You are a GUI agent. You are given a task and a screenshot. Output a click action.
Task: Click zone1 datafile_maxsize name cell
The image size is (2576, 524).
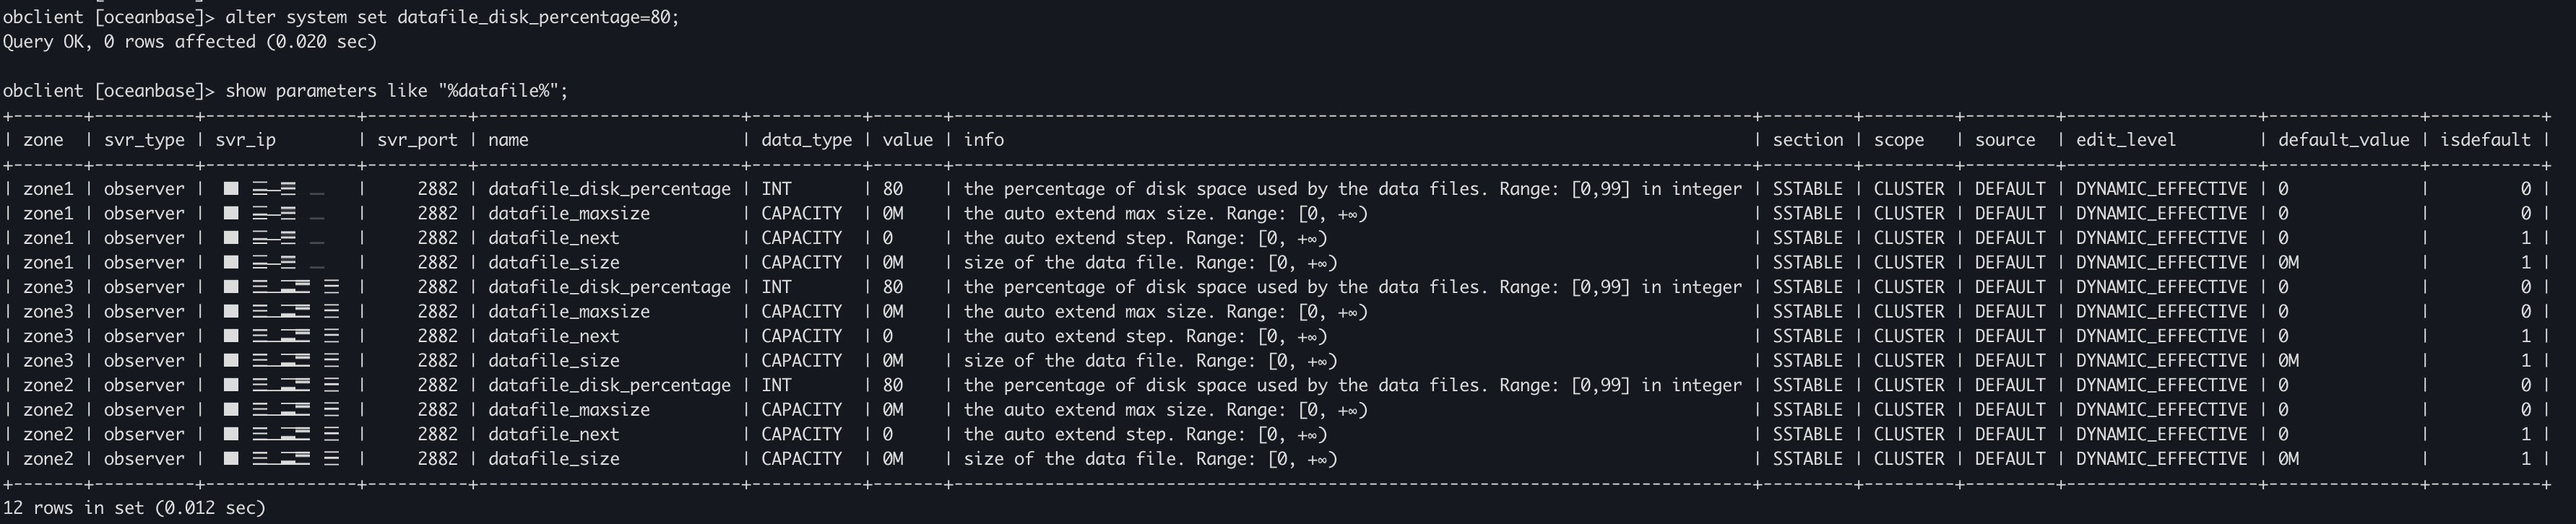point(569,213)
